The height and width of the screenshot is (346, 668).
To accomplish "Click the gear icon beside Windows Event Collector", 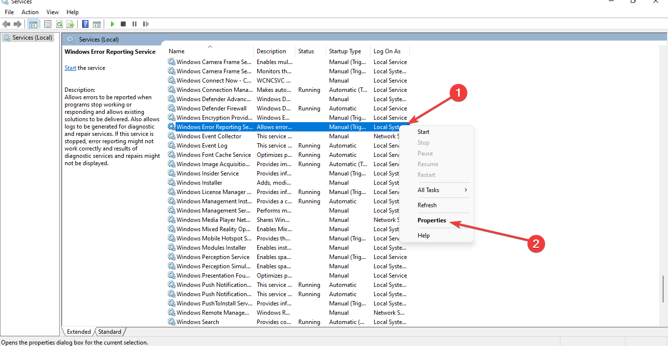I will (x=172, y=136).
